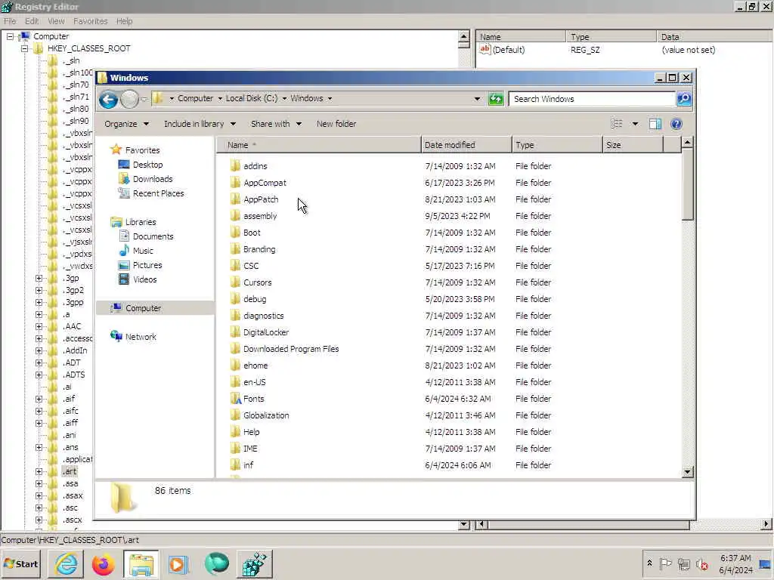Screen dimensions: 774x580
Task: Open Registry Editor View menu
Action: coord(56,21)
